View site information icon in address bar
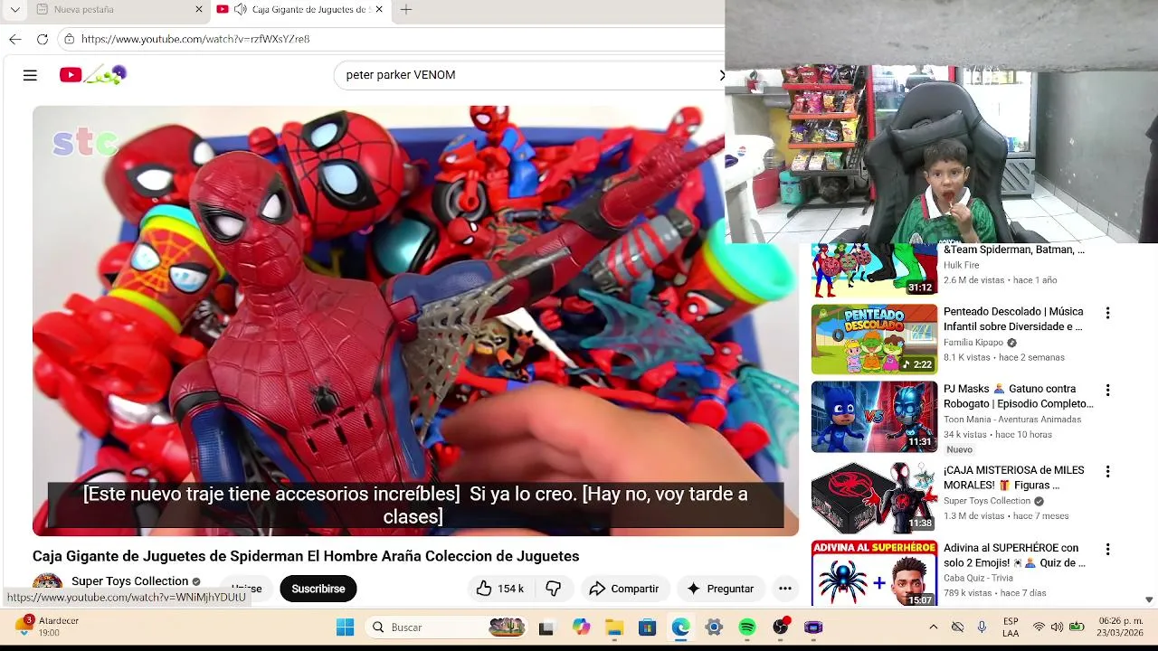The image size is (1158, 651). (x=69, y=39)
